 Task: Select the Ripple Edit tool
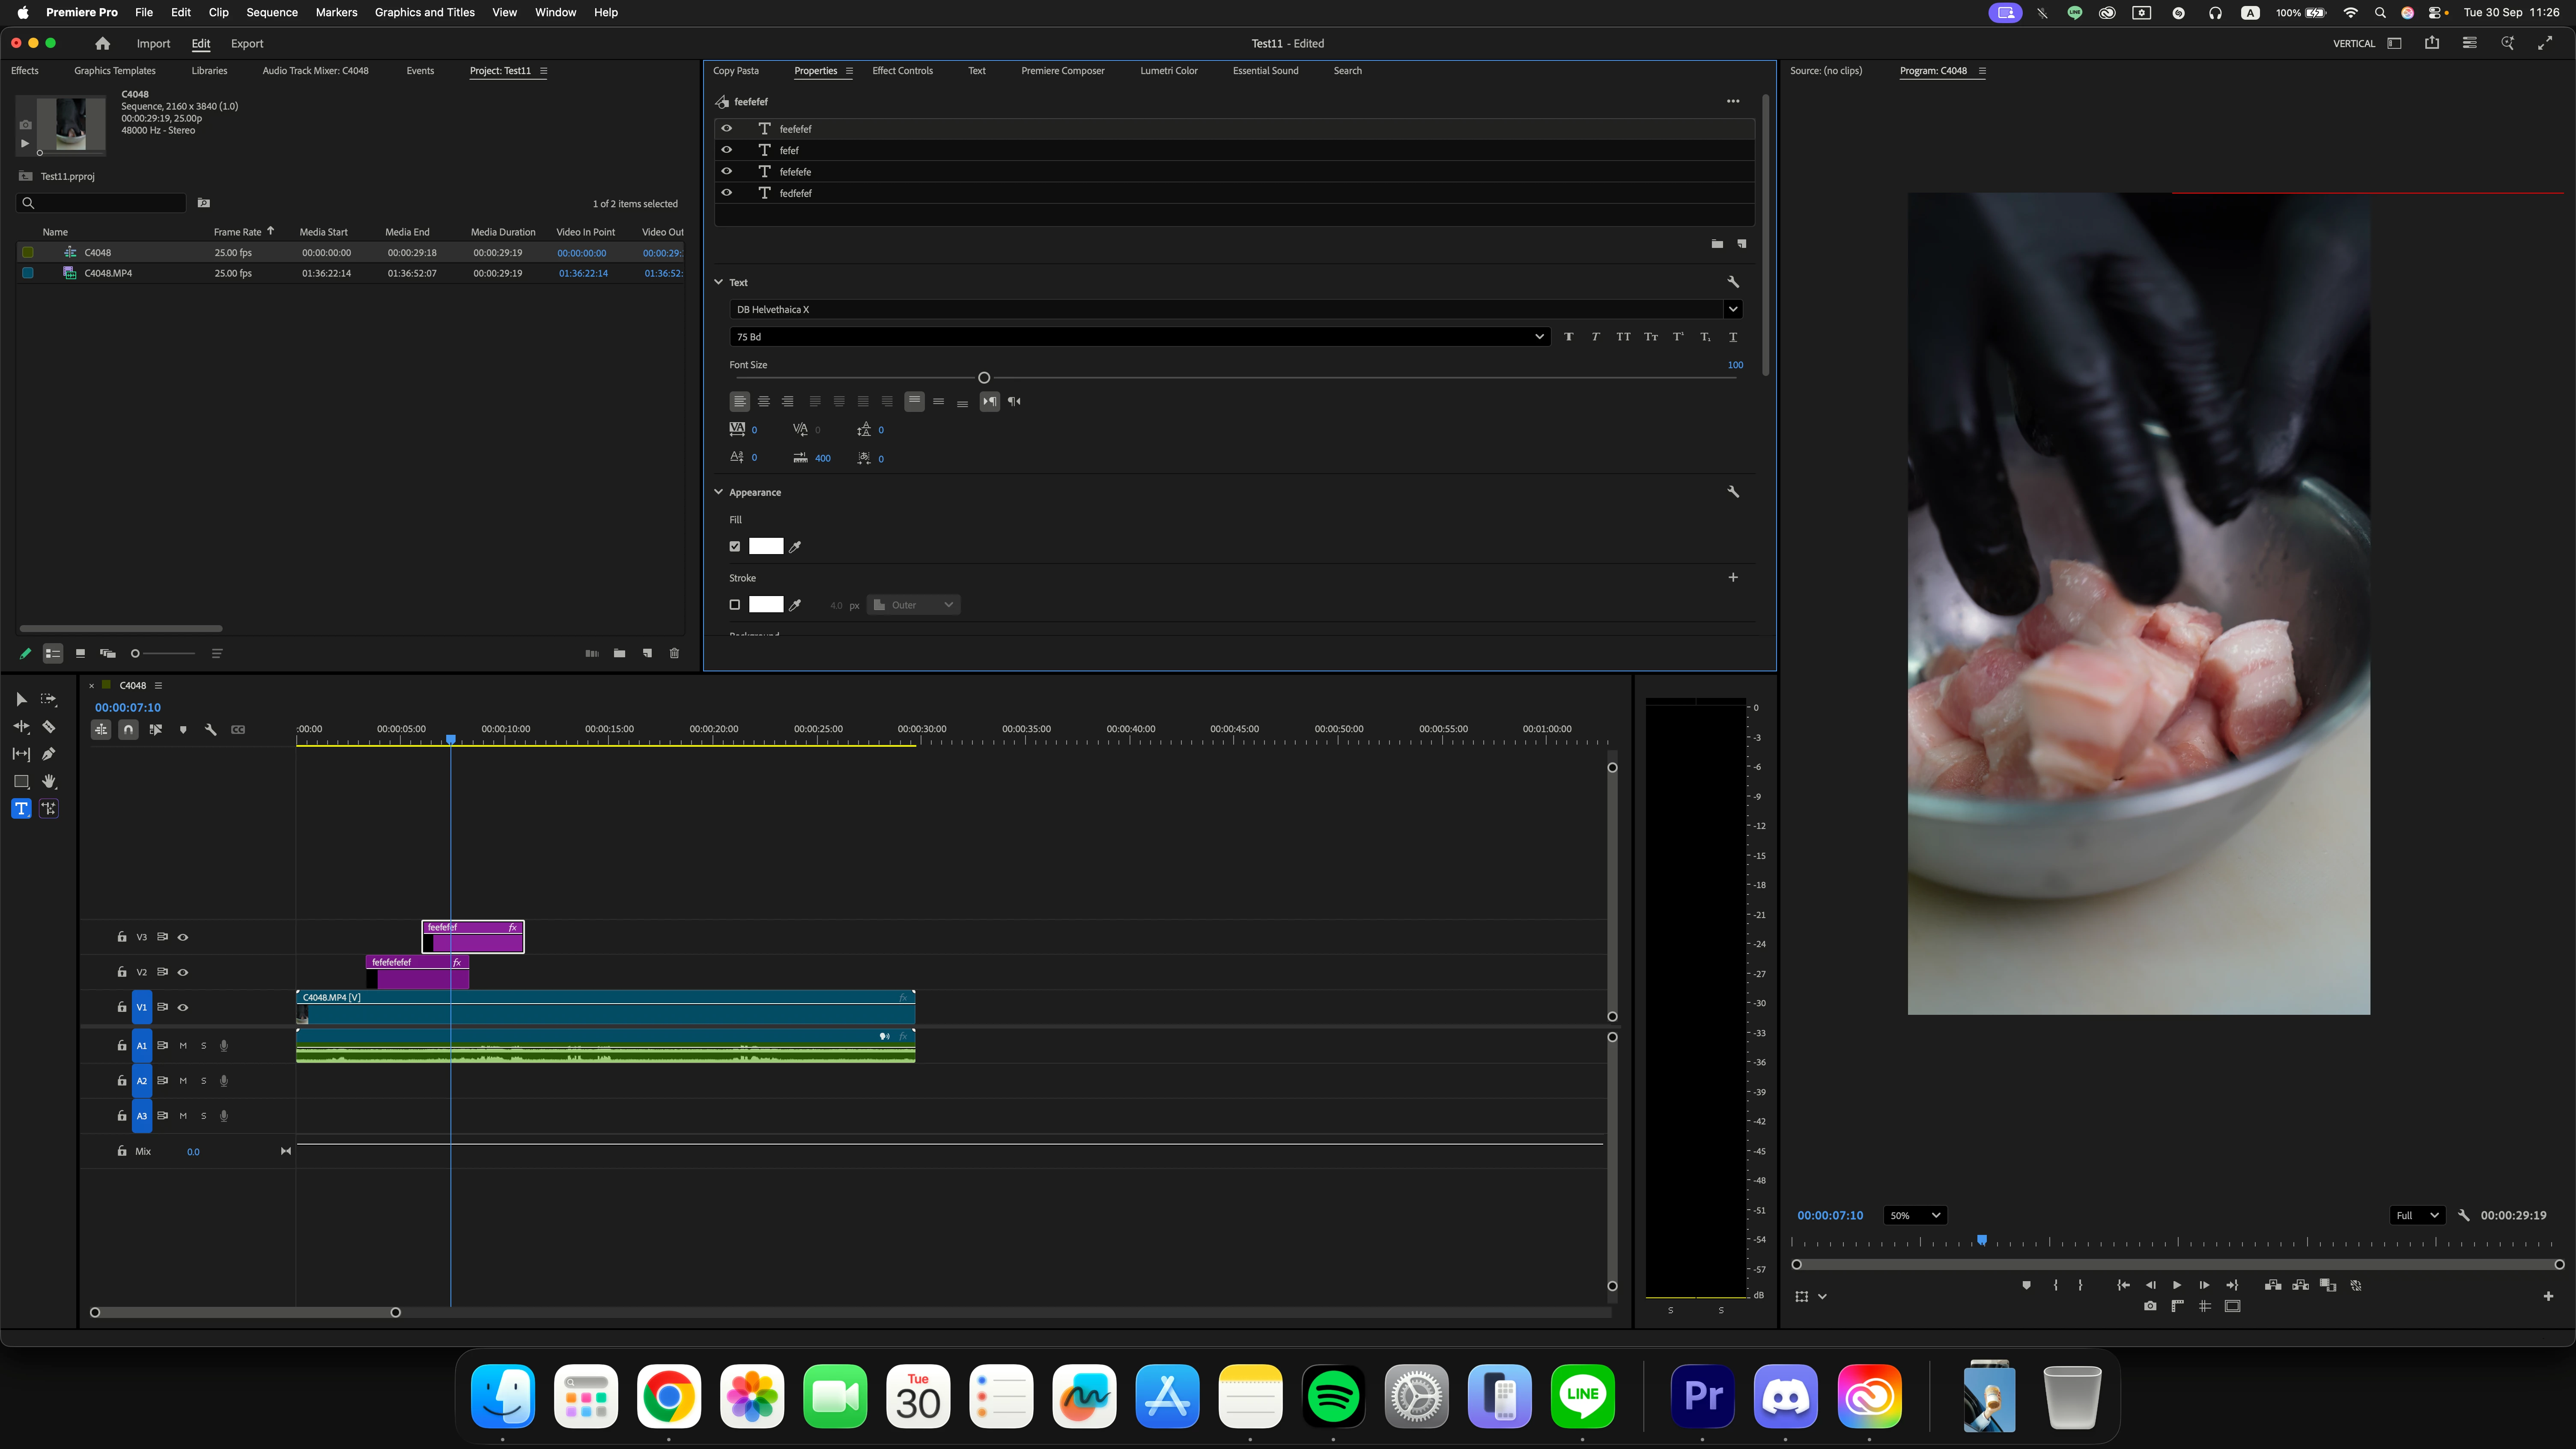coord(21,727)
